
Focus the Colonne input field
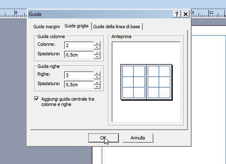click(79, 46)
